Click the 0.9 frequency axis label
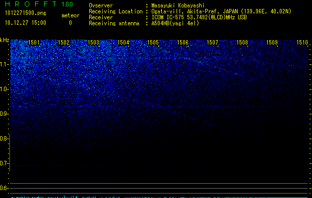 click(4, 114)
